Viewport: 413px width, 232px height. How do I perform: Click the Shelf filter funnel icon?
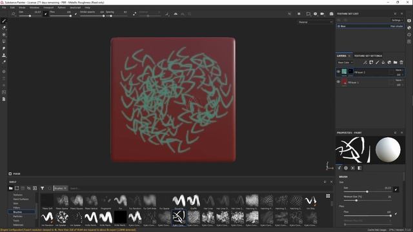pyautogui.click(x=43, y=188)
